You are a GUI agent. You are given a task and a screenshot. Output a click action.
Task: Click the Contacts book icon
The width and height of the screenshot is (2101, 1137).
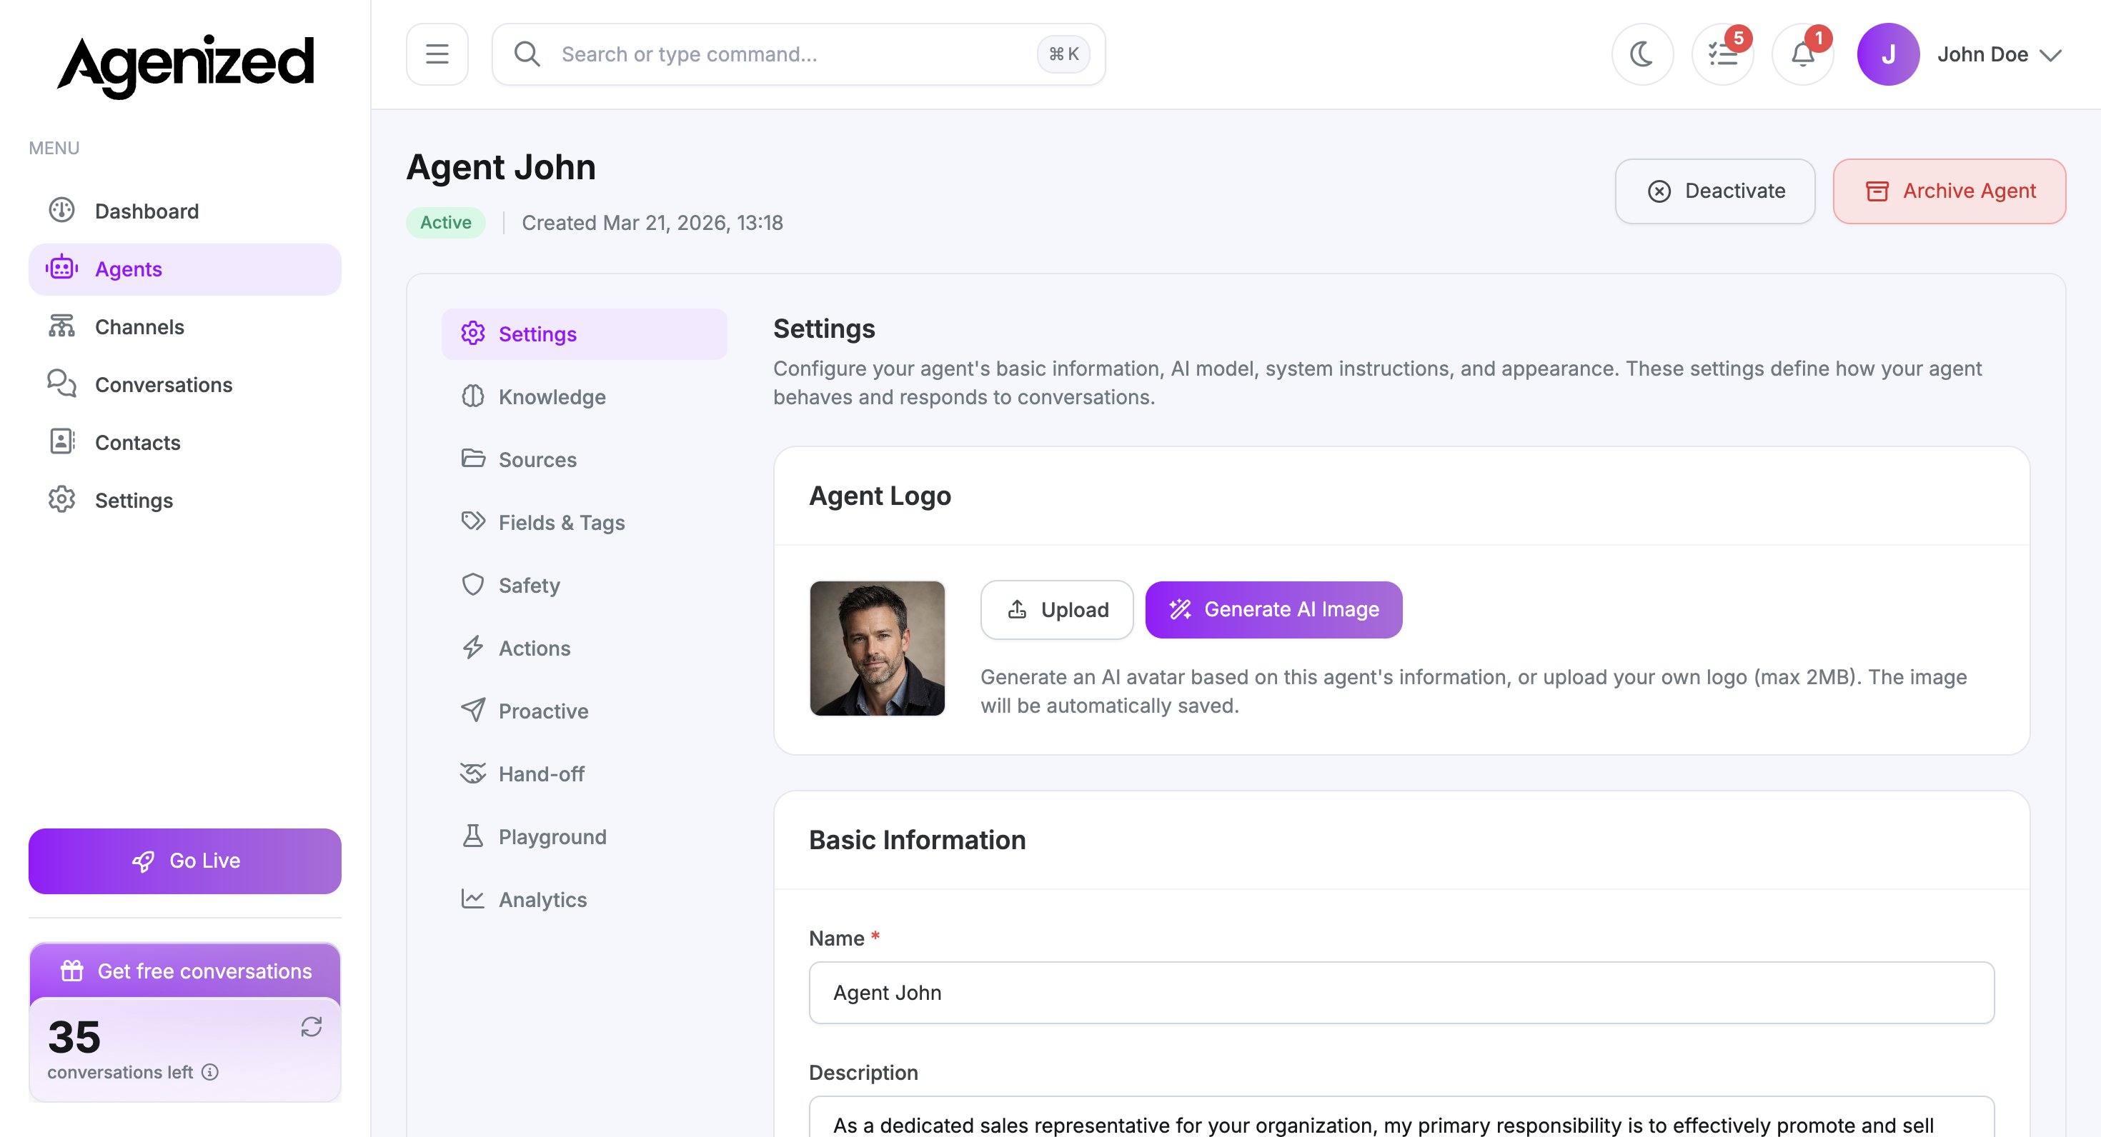pyautogui.click(x=62, y=442)
